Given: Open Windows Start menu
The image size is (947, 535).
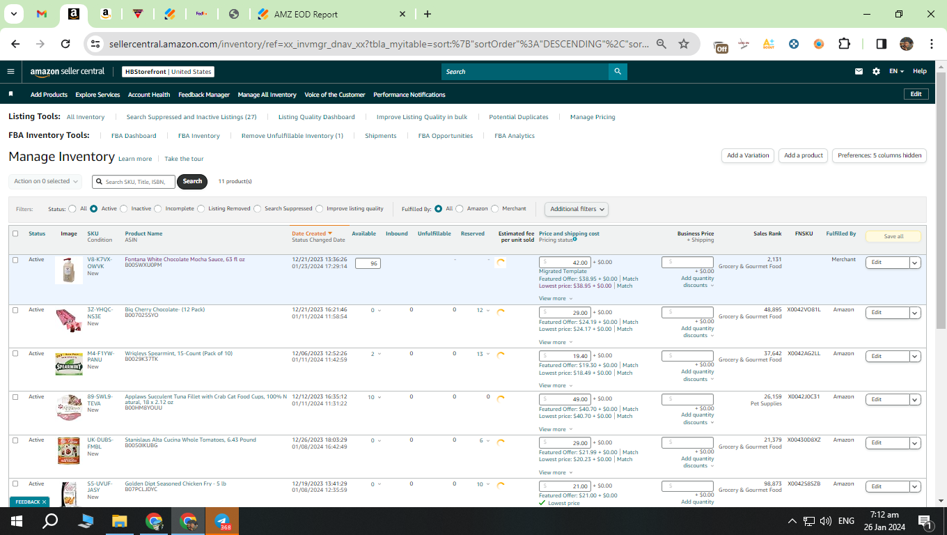Looking at the screenshot, I should pyautogui.click(x=17, y=521).
